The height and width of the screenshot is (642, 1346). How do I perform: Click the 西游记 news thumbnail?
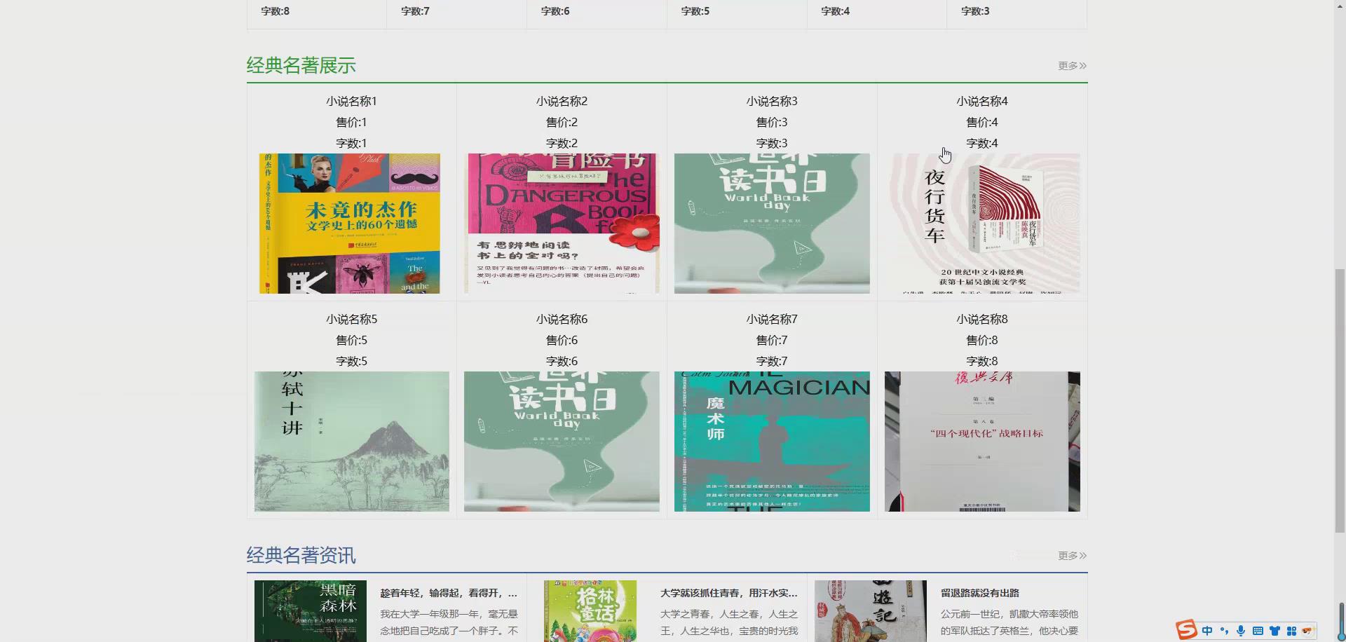click(x=871, y=611)
